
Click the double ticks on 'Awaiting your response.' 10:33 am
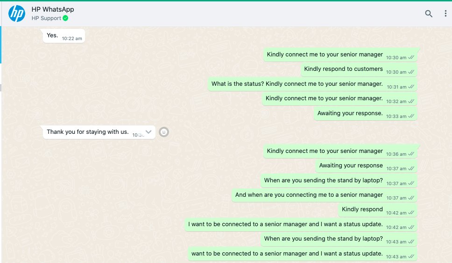click(x=411, y=116)
